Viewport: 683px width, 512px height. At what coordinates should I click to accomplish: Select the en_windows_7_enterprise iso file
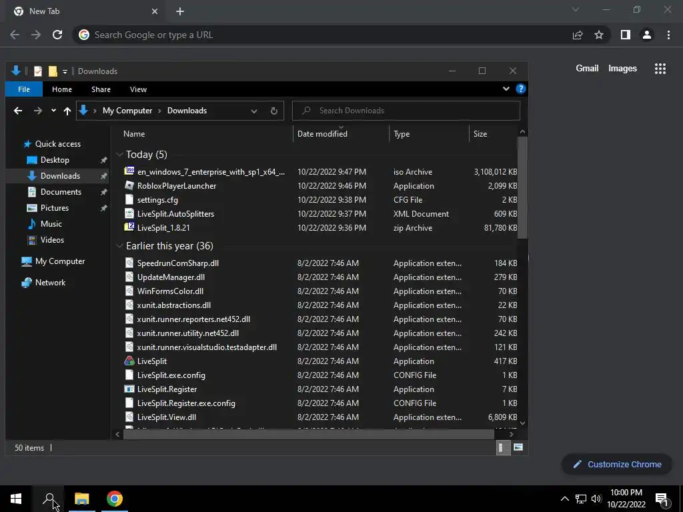211,172
